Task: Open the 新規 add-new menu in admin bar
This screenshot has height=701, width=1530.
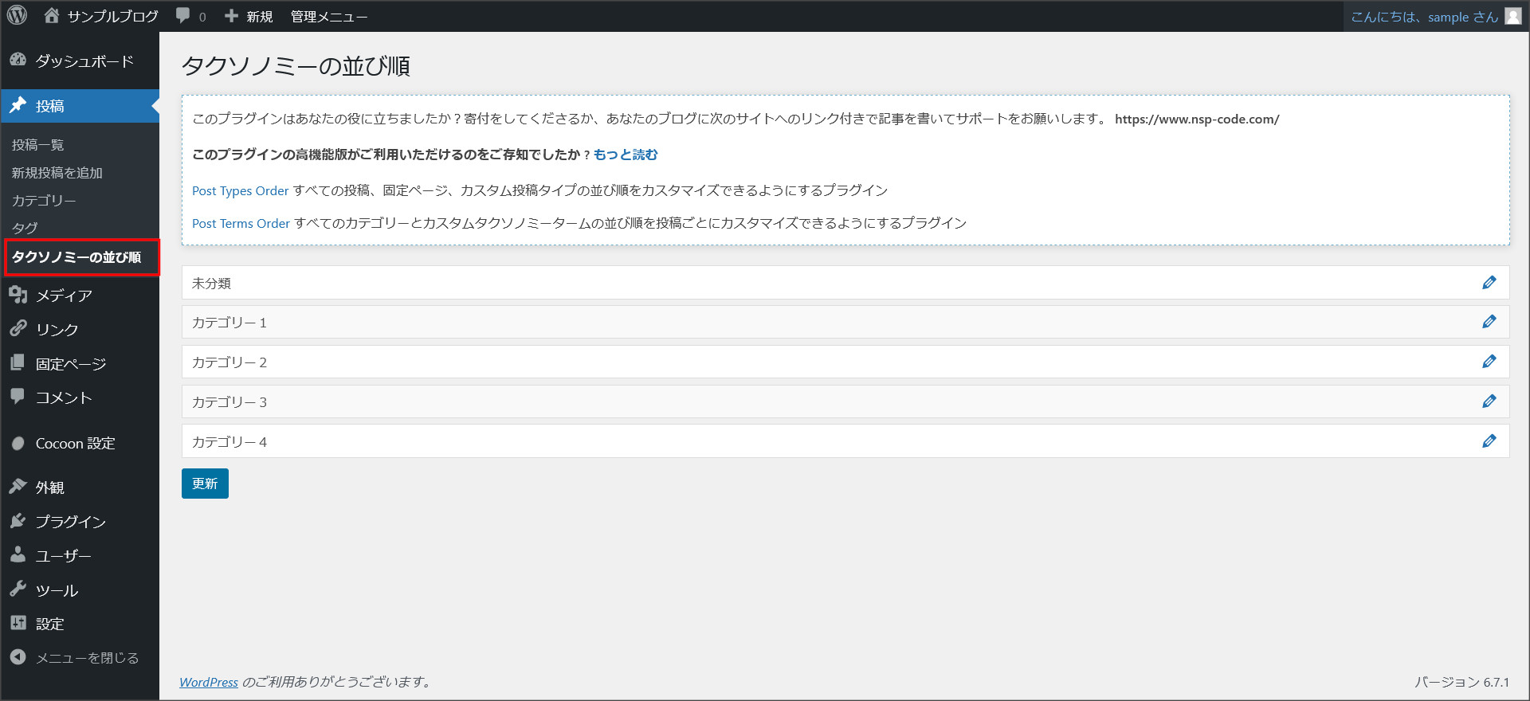Action: click(249, 17)
